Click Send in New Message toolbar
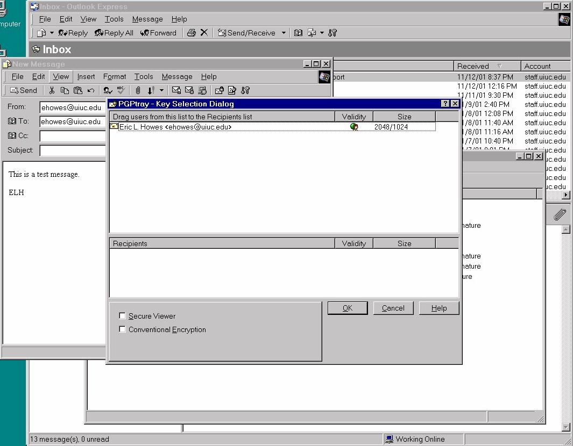 (x=23, y=90)
